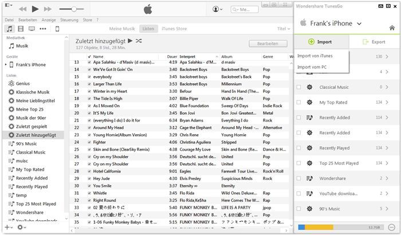Viewport: 401px width, 235px height.
Task: Click the gear icon beside My Top Rated
Action: click(x=309, y=102)
